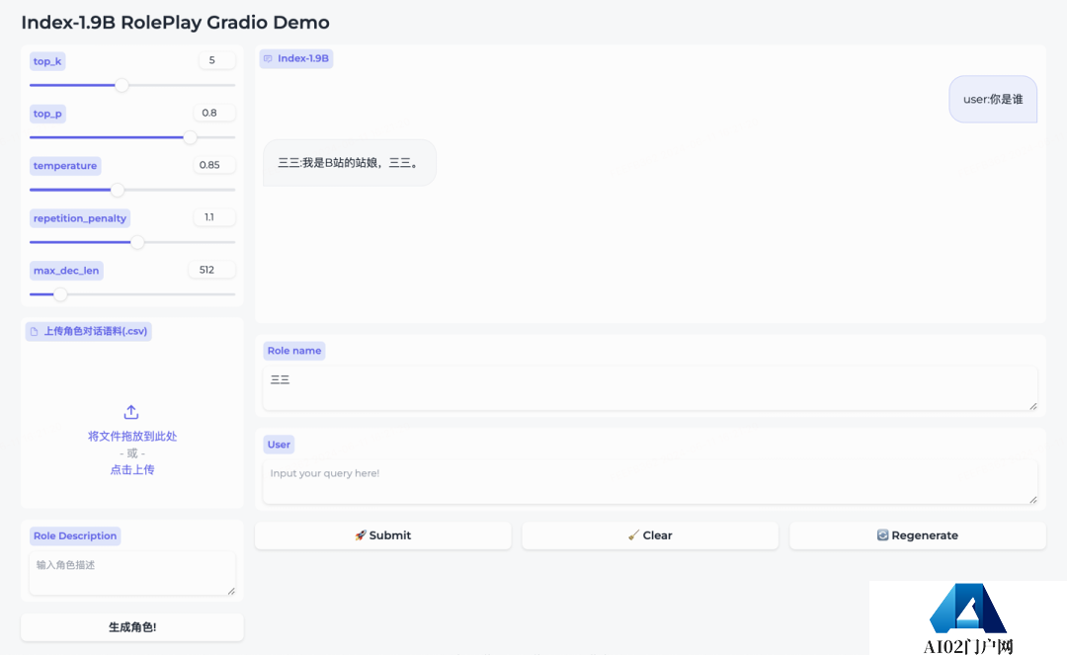The height and width of the screenshot is (655, 1067).
Task: Click the 生成角色! button
Action: (132, 627)
